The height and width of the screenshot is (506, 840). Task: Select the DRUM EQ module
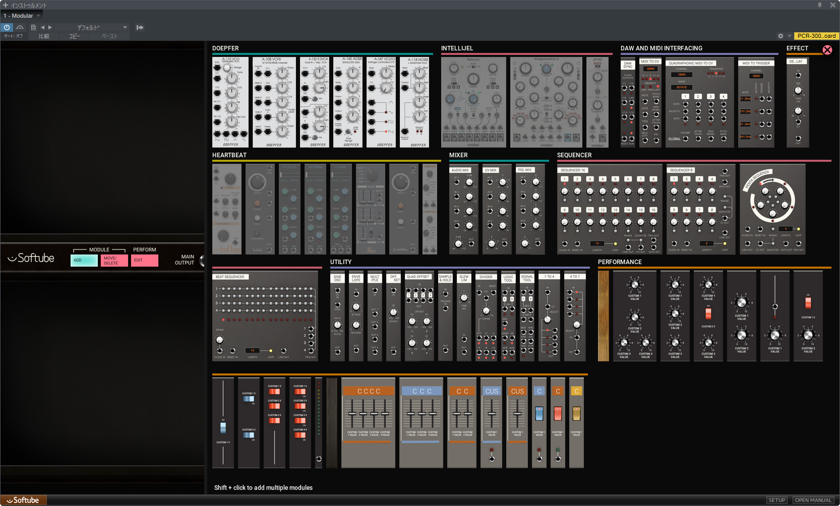[x=430, y=209]
